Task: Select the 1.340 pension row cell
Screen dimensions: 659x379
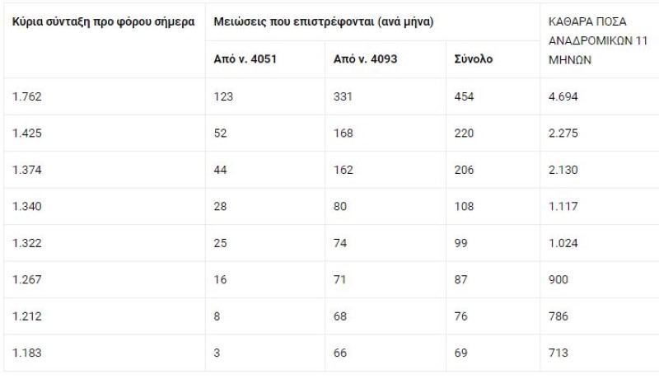Action: 27,207
